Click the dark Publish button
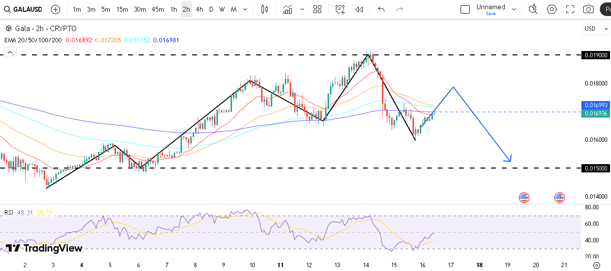 coord(606,9)
